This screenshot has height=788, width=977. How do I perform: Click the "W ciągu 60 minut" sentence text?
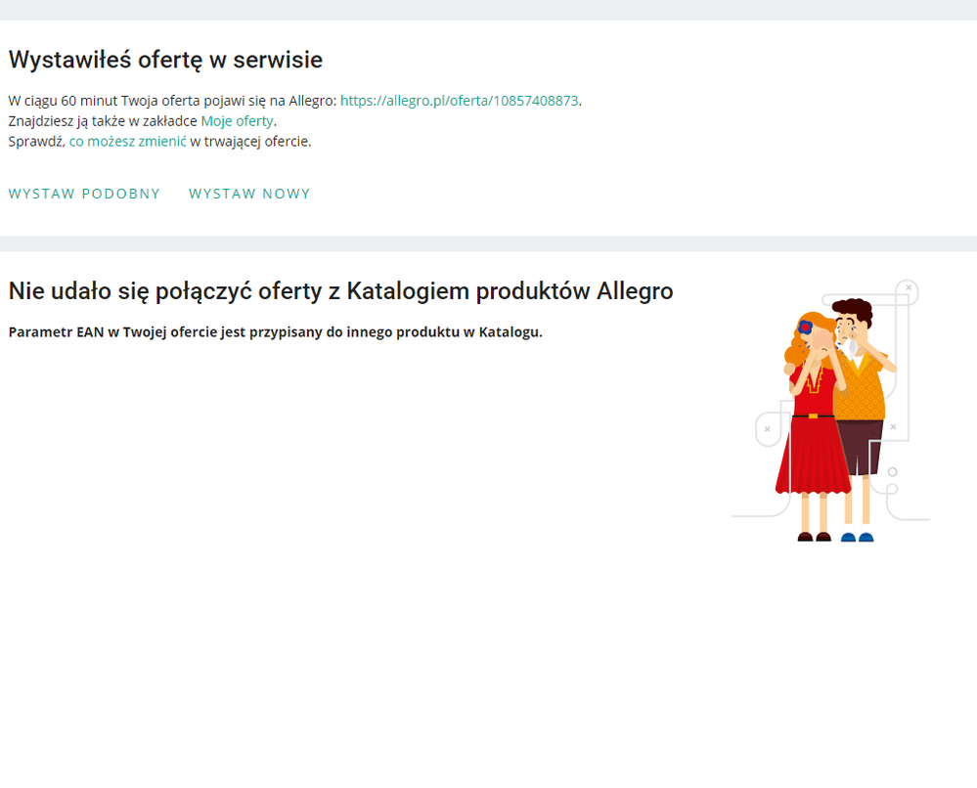171,101
